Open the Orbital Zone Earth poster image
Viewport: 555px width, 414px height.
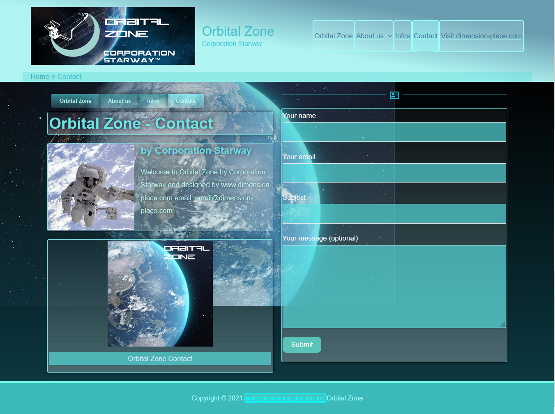click(160, 294)
